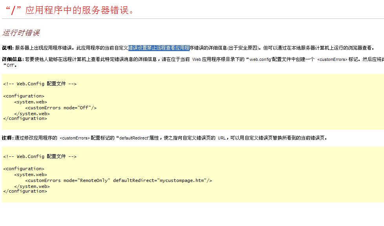Click the bold "详细信息:" label
This screenshot has width=384, height=226.
coord(13,59)
